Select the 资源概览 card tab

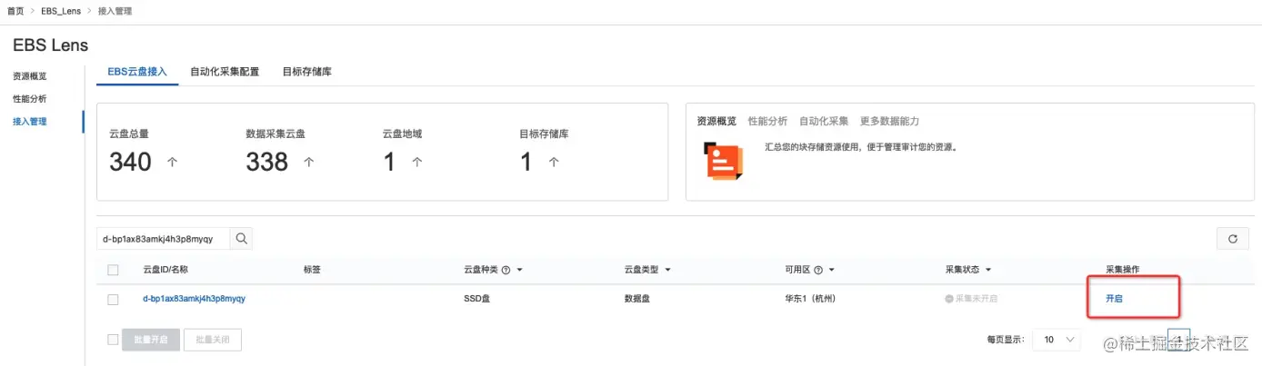pyautogui.click(x=716, y=121)
